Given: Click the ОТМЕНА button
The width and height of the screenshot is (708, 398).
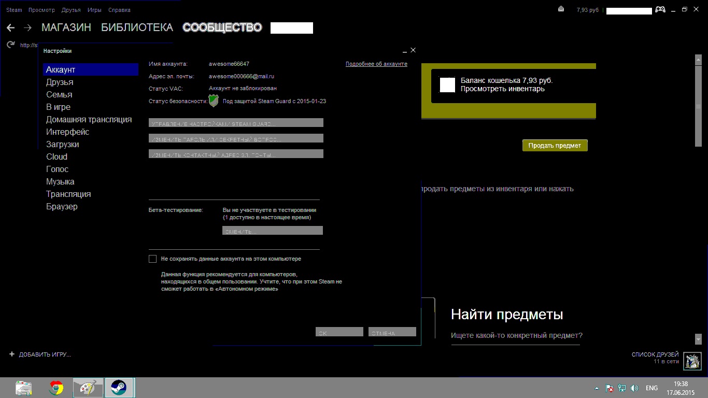Looking at the screenshot, I should tap(392, 332).
